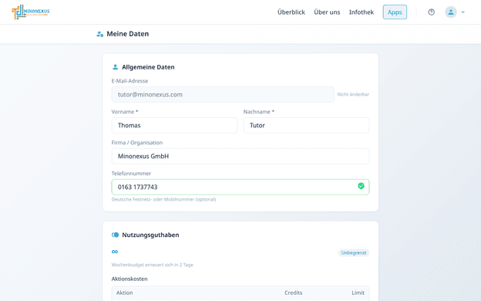The width and height of the screenshot is (481, 301).
Task: Open the Infothek menu item
Action: 362,12
